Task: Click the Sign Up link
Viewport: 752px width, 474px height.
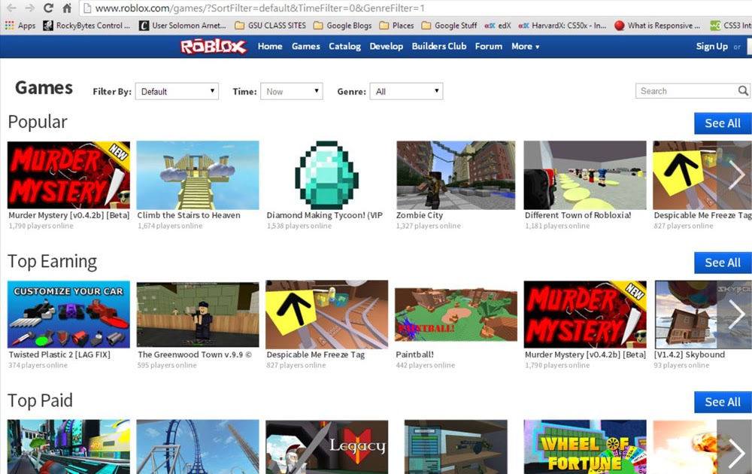Action: pos(711,47)
